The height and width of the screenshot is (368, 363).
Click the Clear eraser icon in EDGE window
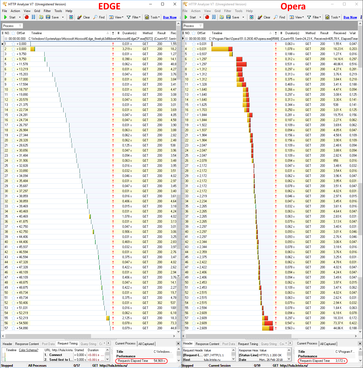[80, 17]
